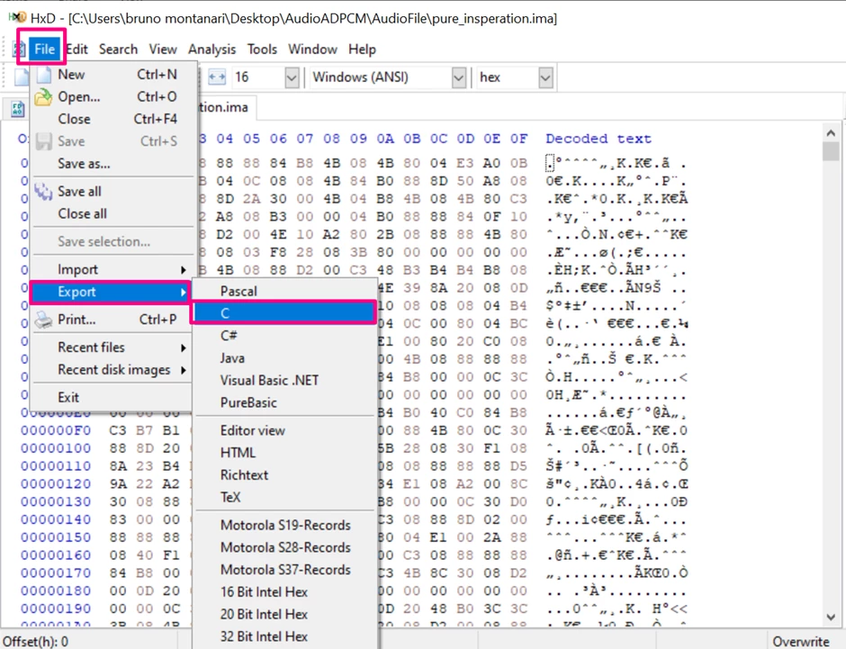This screenshot has height=649, width=846.
Task: Click offset row 000000F0
Action: coord(56,431)
